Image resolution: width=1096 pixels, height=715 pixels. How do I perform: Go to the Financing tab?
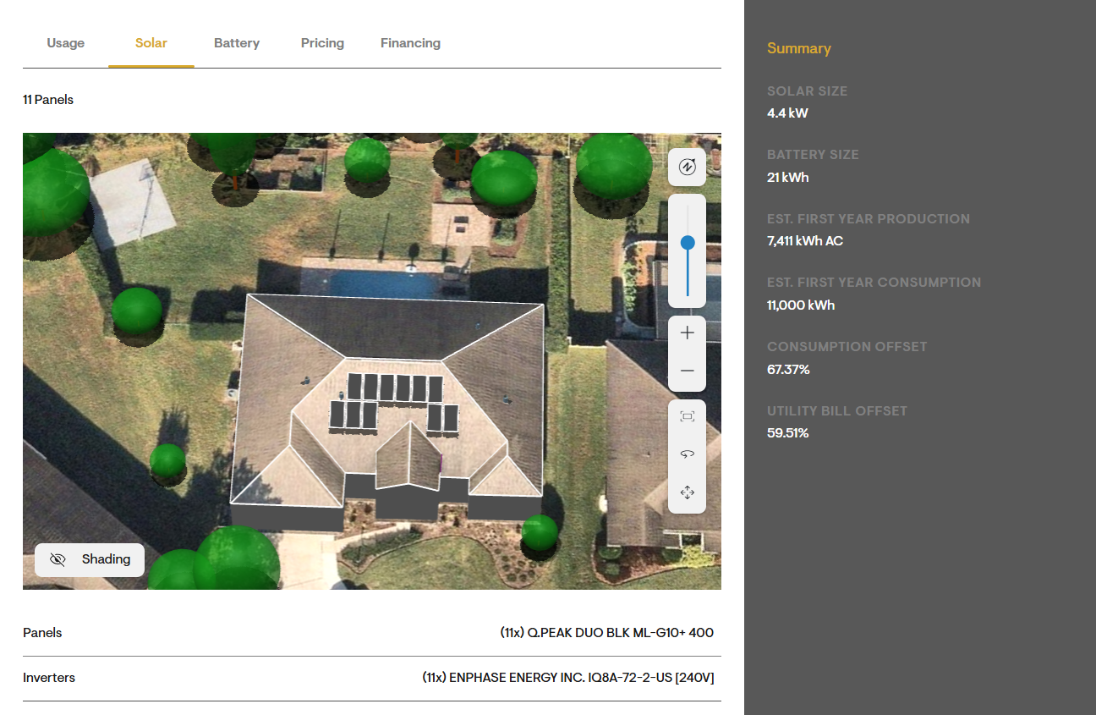(x=410, y=43)
